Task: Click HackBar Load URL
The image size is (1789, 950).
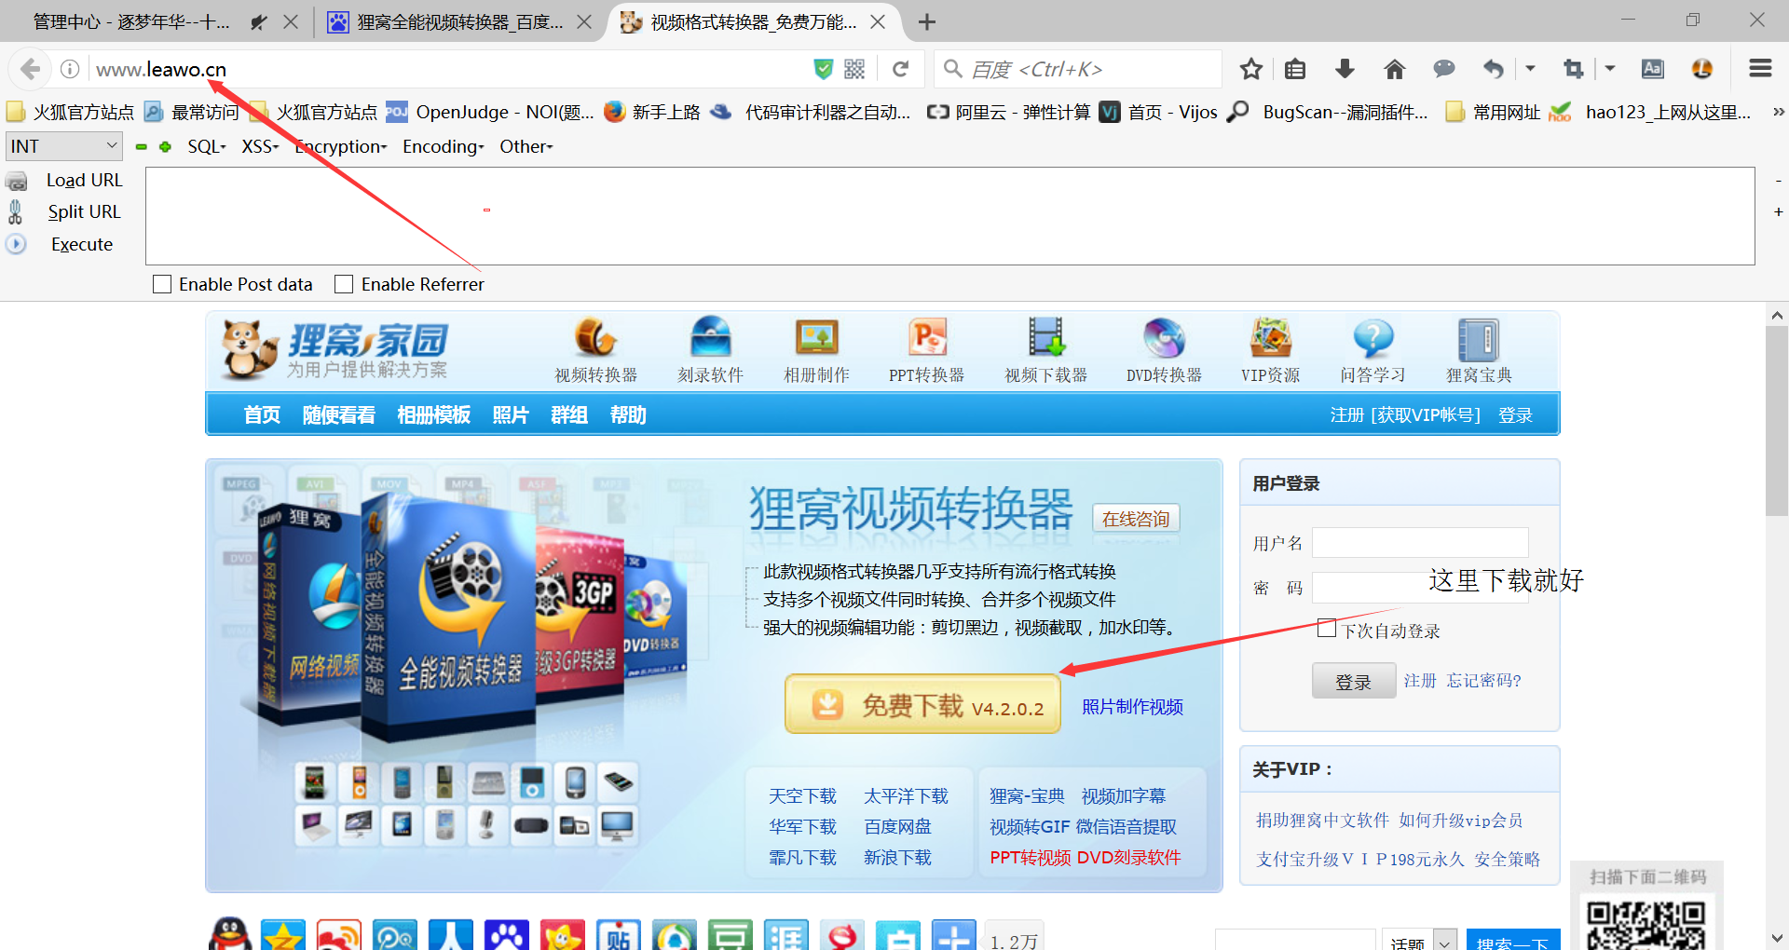Action: click(x=84, y=180)
